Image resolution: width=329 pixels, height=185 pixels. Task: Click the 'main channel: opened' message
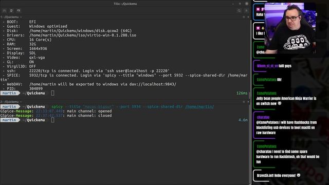coord(89,111)
